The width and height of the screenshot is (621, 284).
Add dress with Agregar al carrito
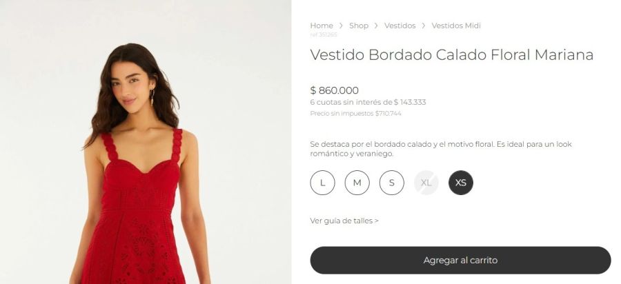pyautogui.click(x=460, y=261)
